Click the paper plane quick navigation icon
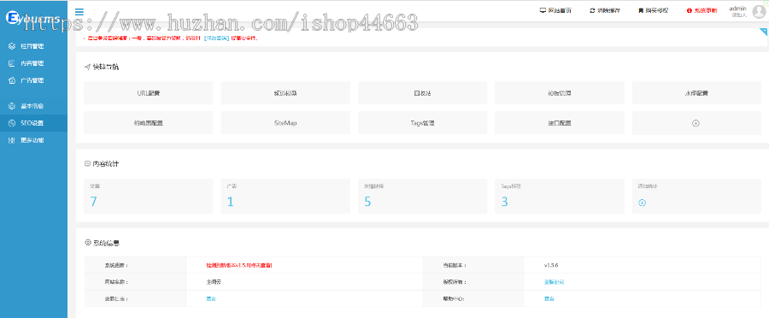 click(87, 67)
